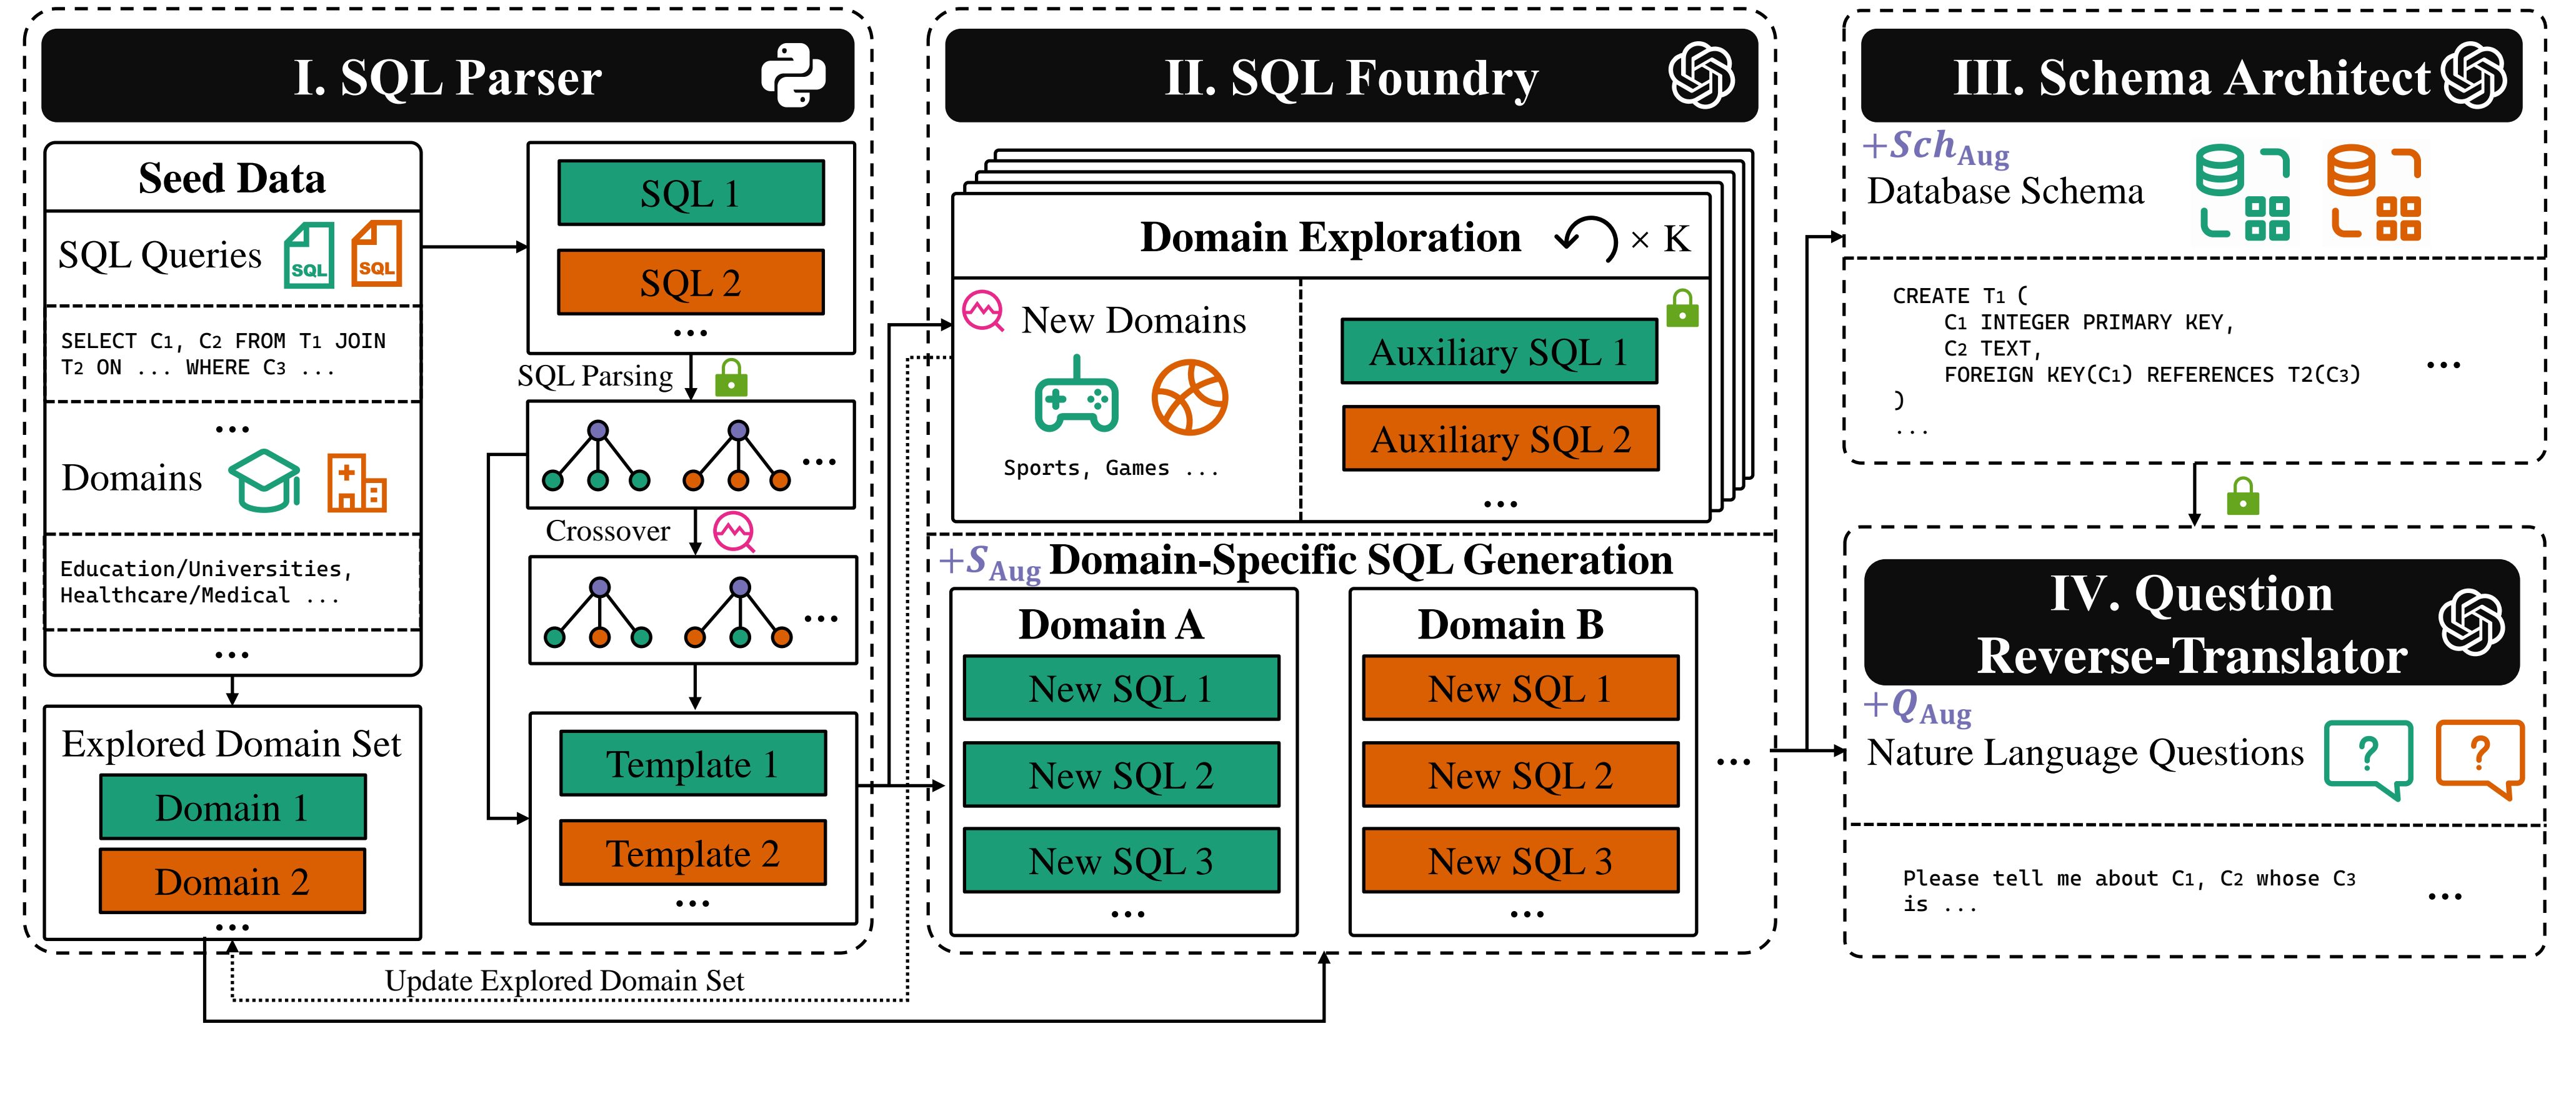Click the Auxiliary SQL 1 box
This screenshot has height=1096, width=2576.
pos(1499,351)
